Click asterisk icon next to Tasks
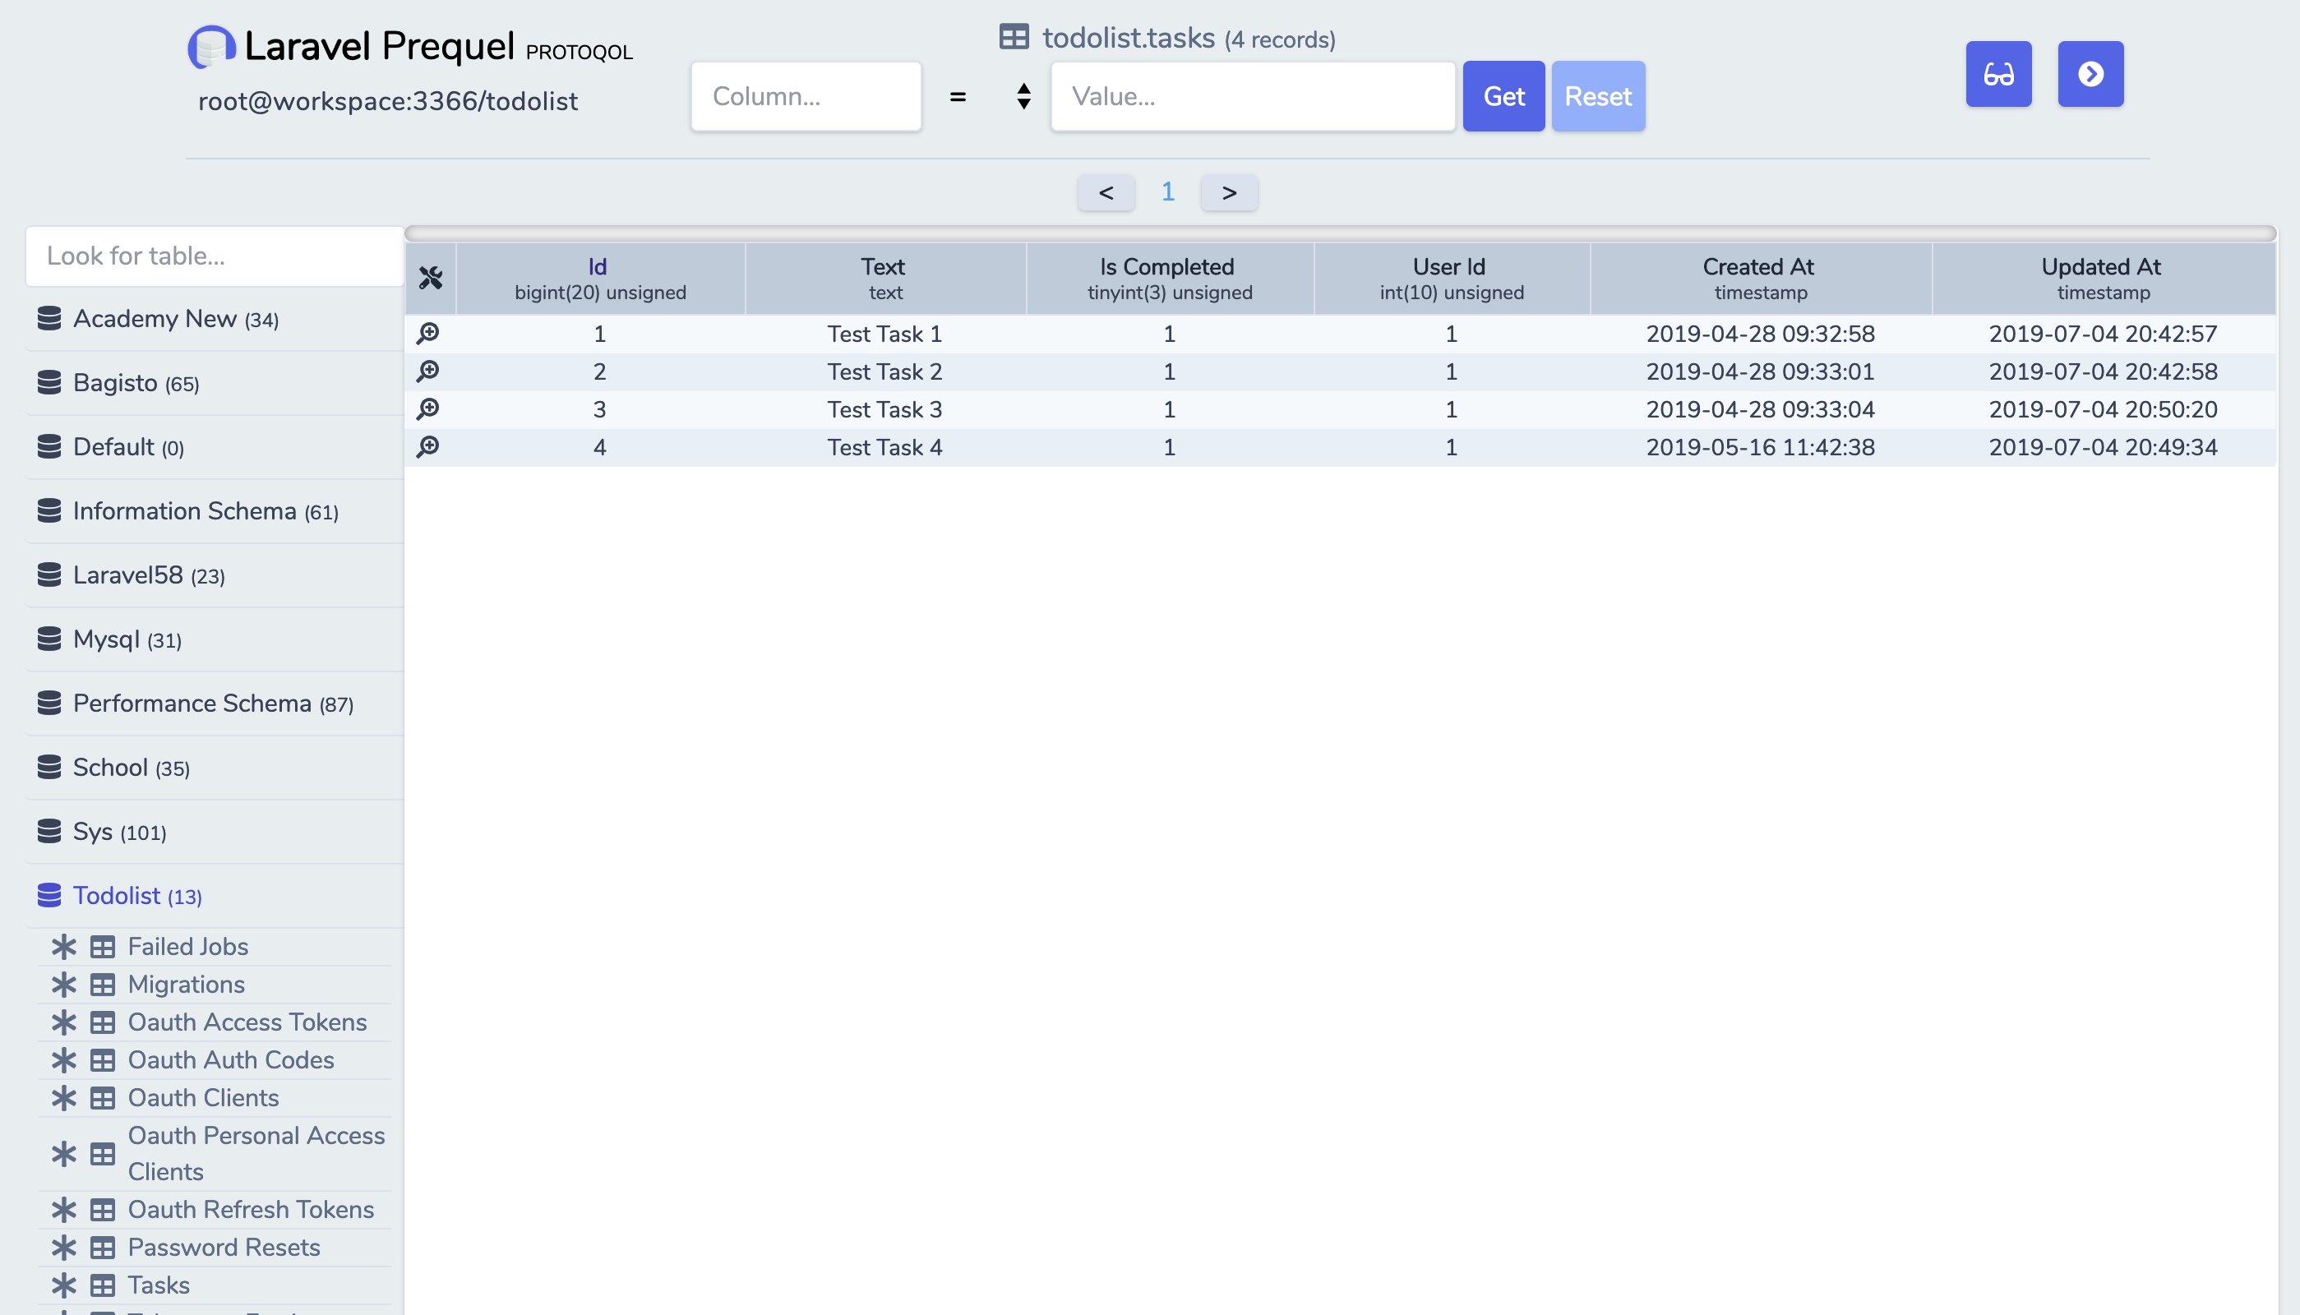This screenshot has height=1315, width=2300. point(64,1286)
